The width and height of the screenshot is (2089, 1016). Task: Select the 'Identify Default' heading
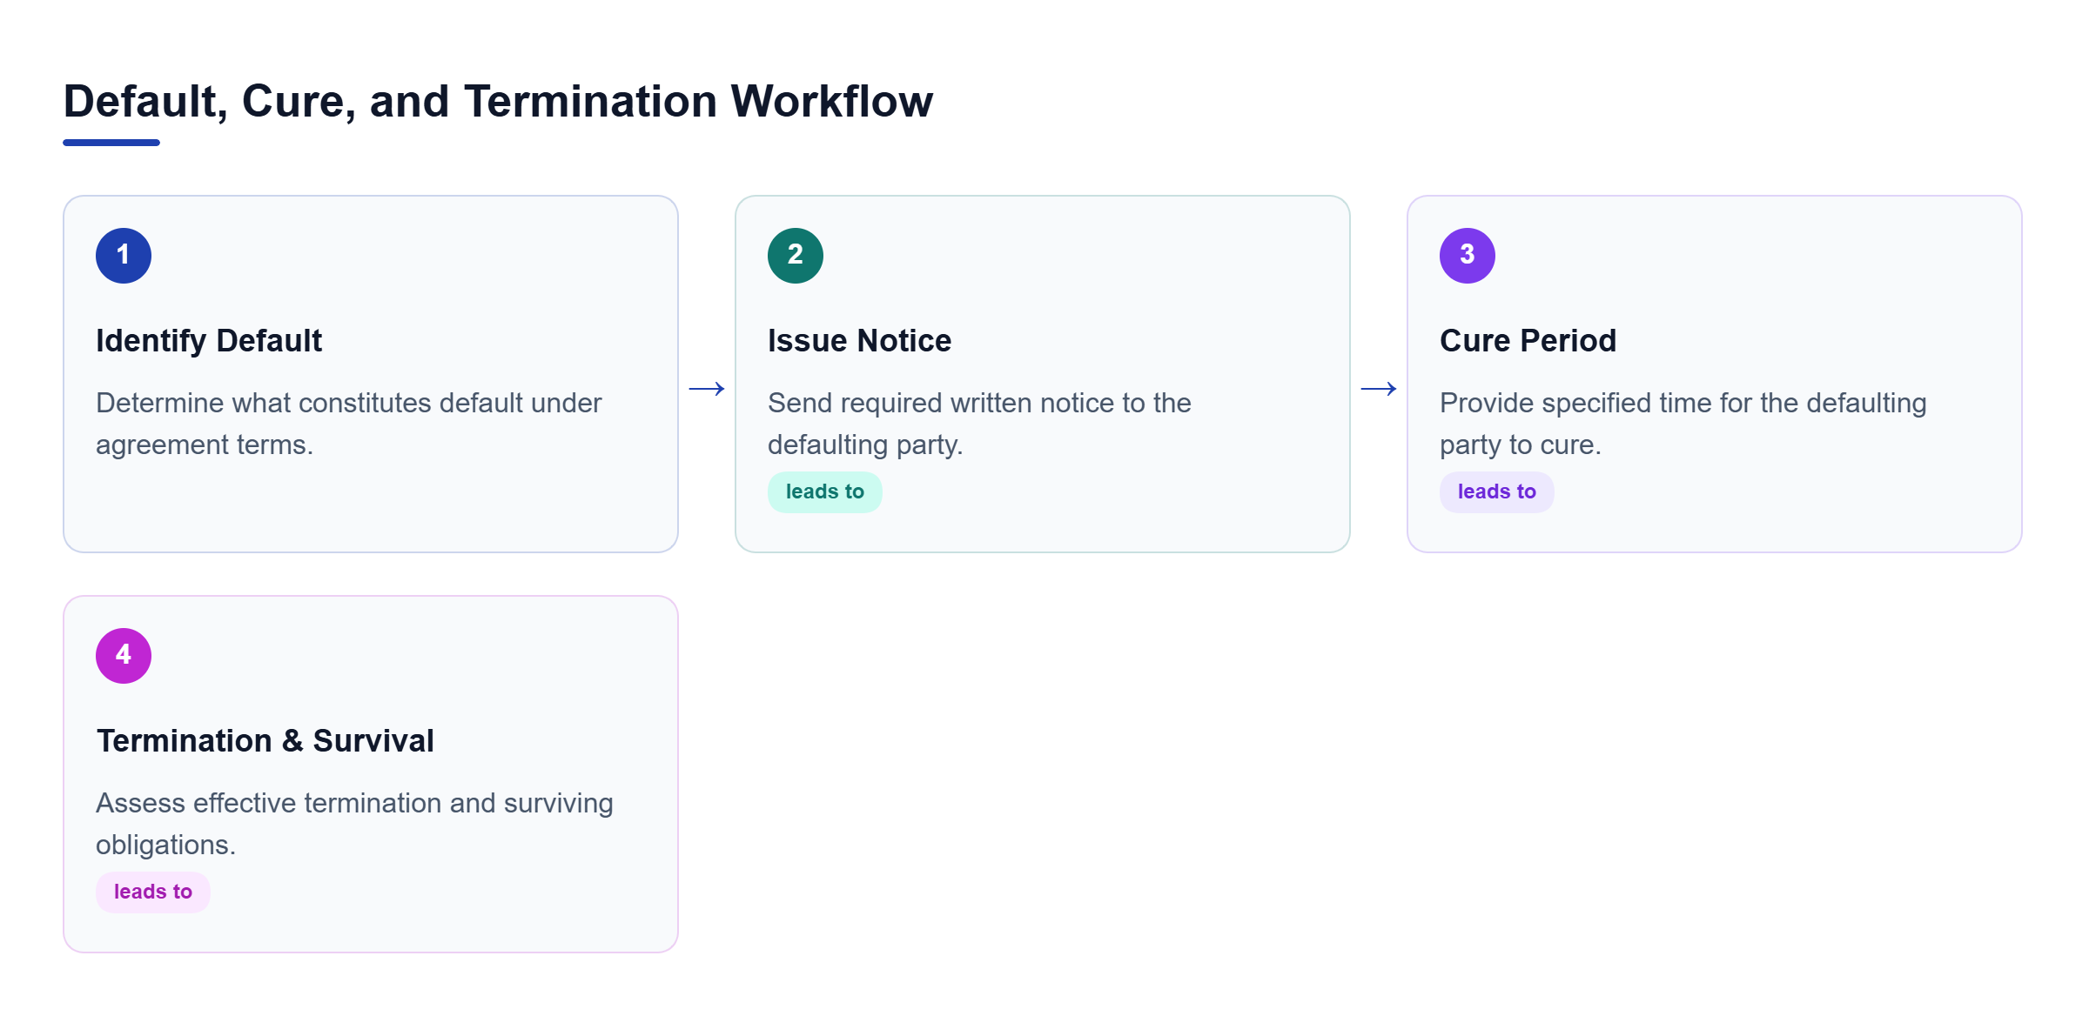(x=209, y=341)
